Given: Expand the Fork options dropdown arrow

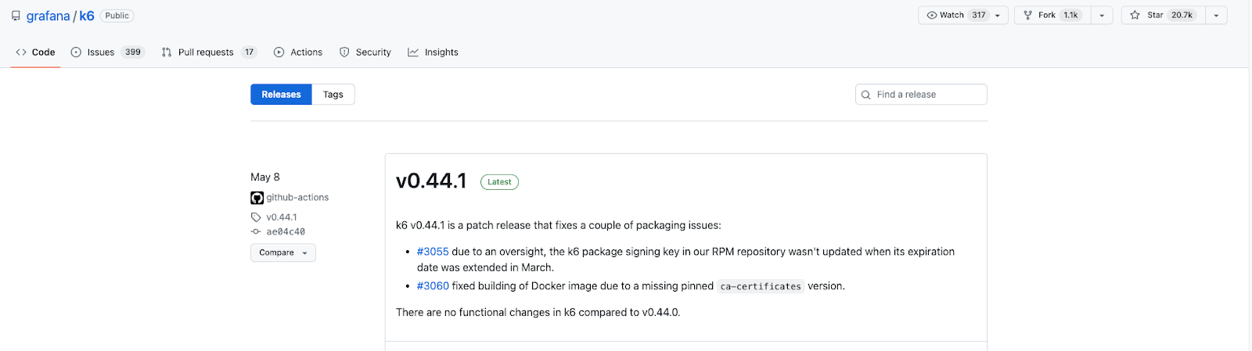Looking at the screenshot, I should [1102, 15].
